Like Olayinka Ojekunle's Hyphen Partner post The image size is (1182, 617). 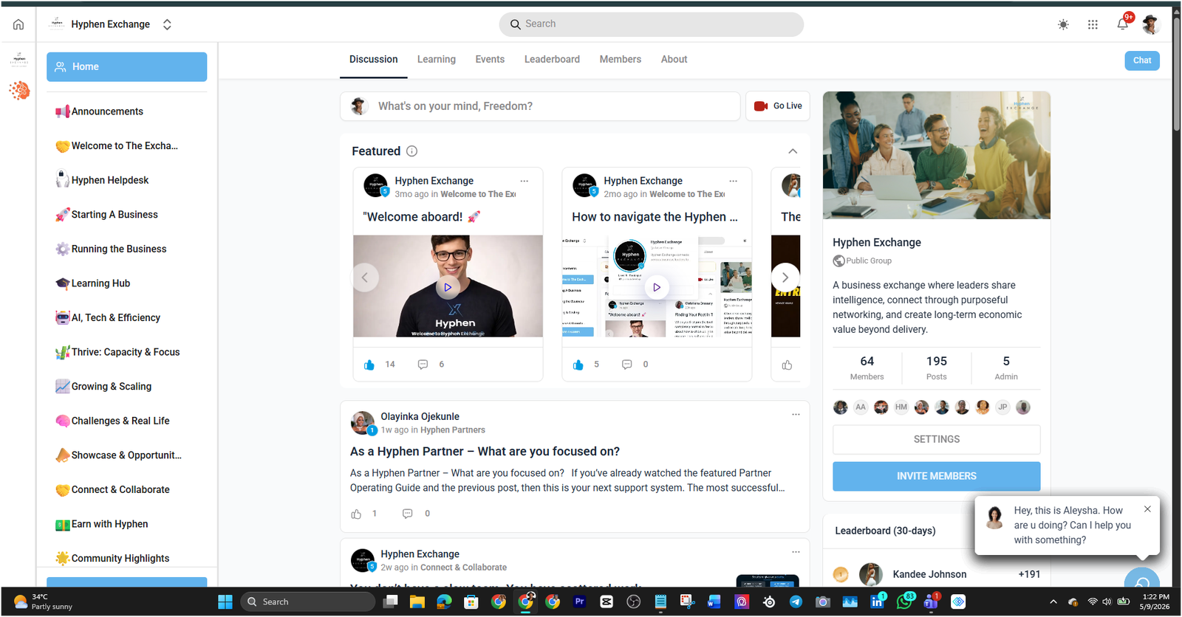click(x=356, y=514)
